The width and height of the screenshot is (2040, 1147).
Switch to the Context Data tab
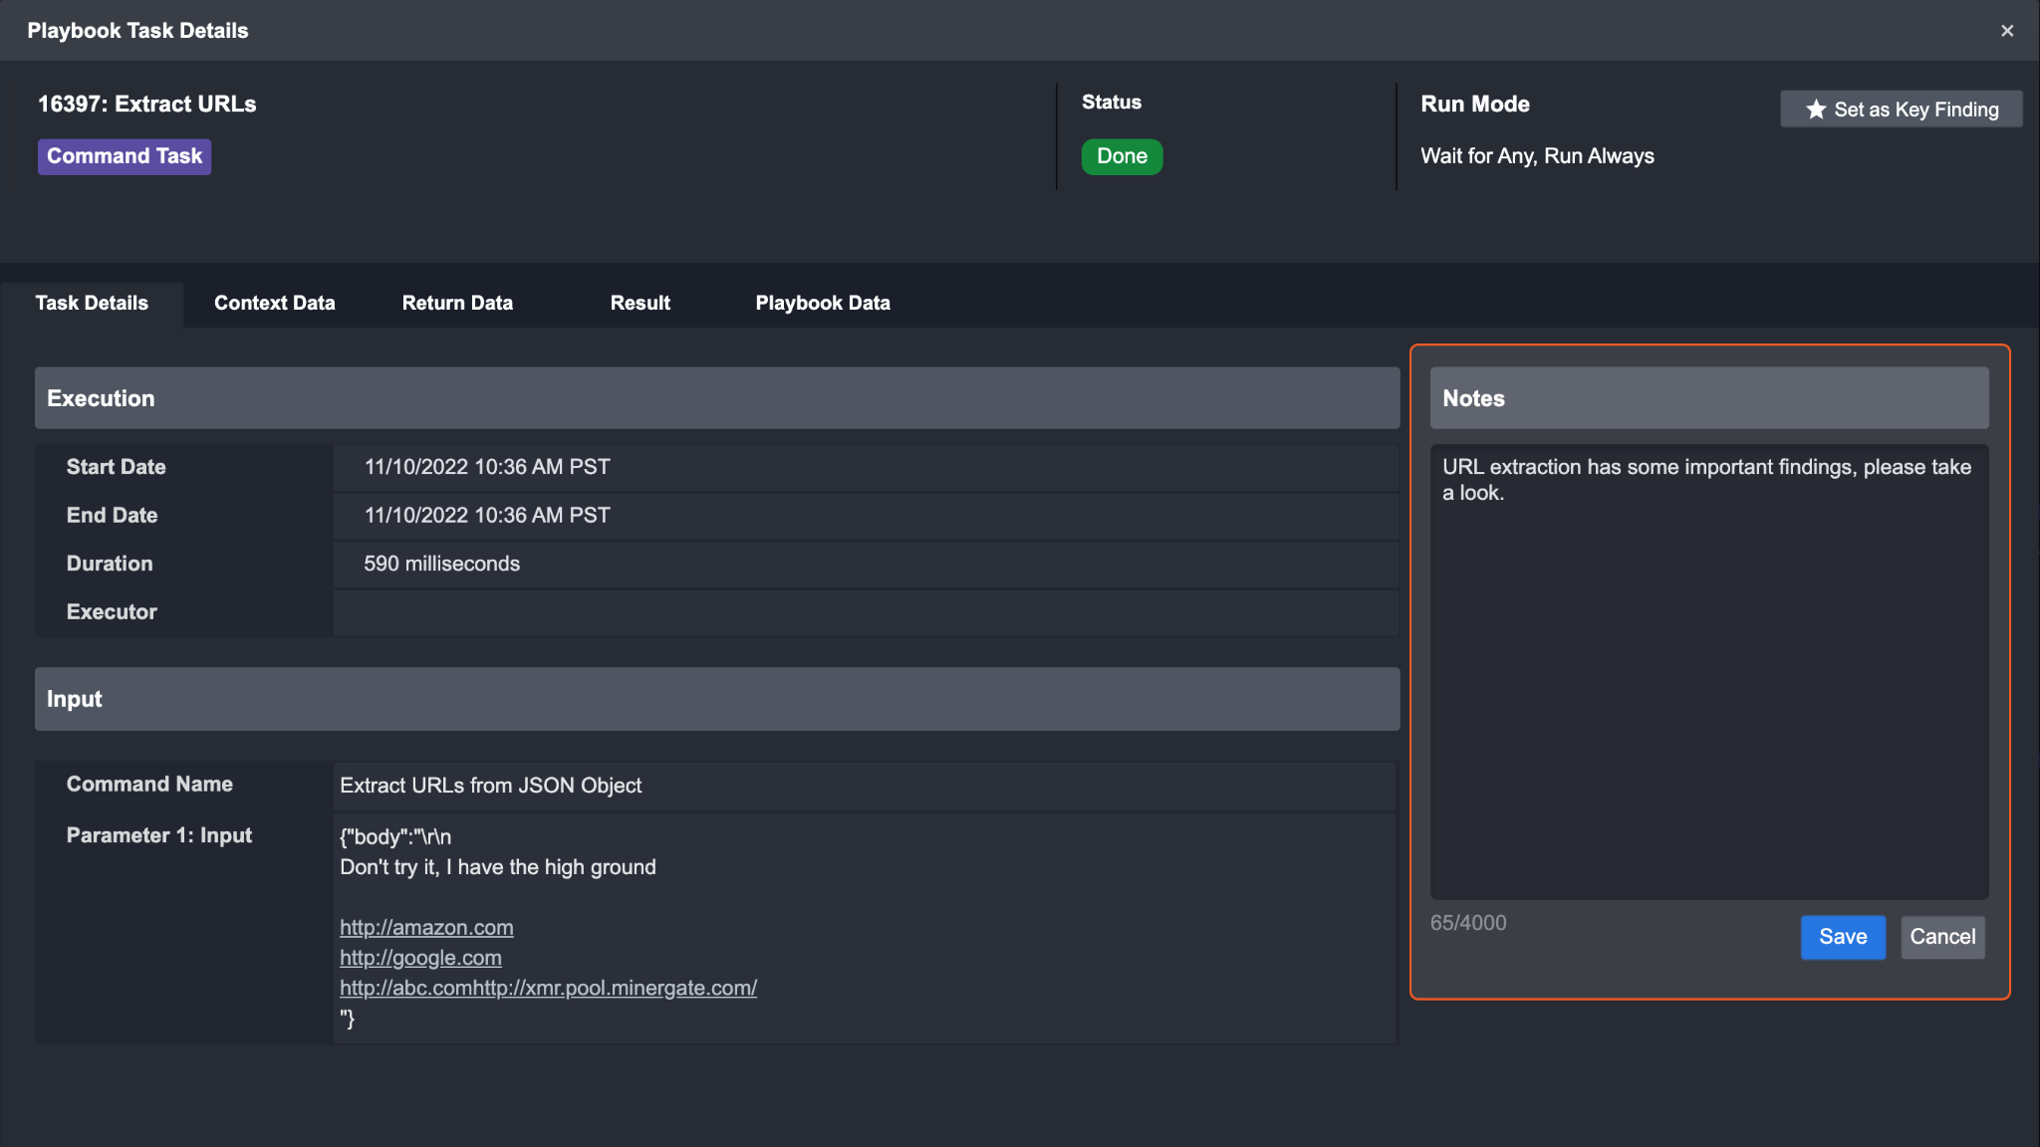click(x=274, y=303)
